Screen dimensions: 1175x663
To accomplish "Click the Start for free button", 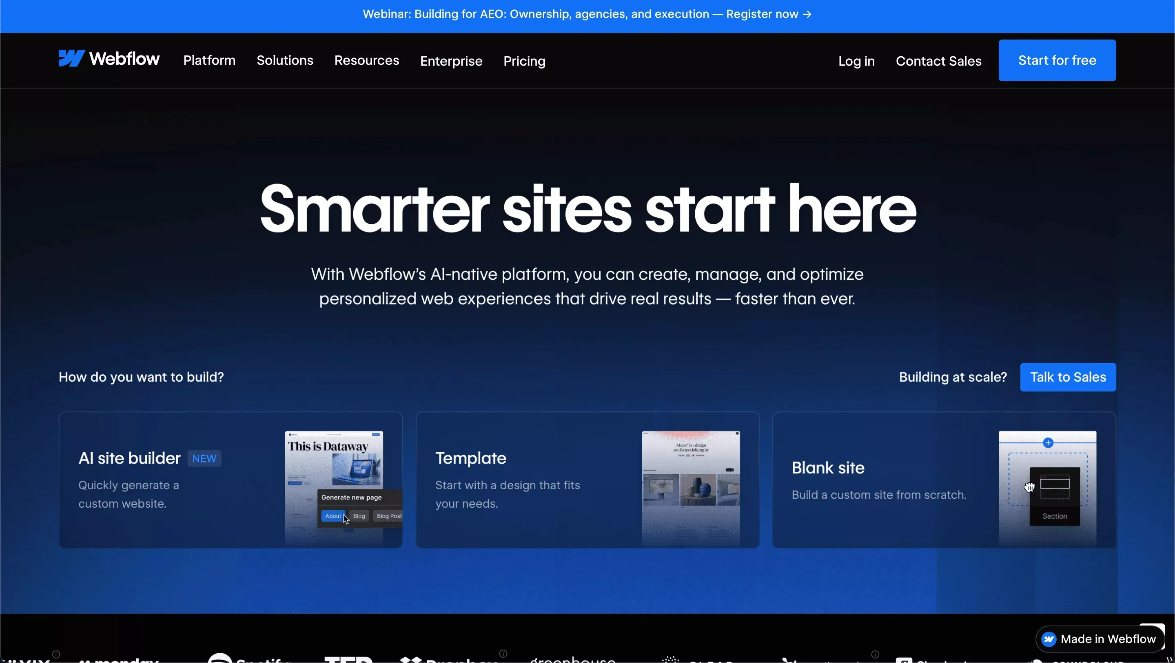I will coord(1057,60).
